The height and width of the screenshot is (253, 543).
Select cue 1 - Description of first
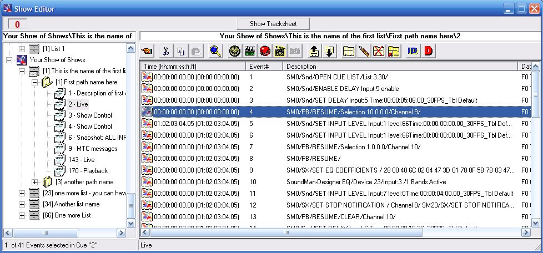click(97, 93)
